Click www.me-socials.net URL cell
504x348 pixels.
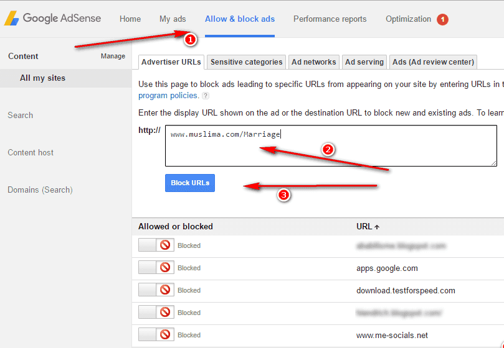click(392, 336)
